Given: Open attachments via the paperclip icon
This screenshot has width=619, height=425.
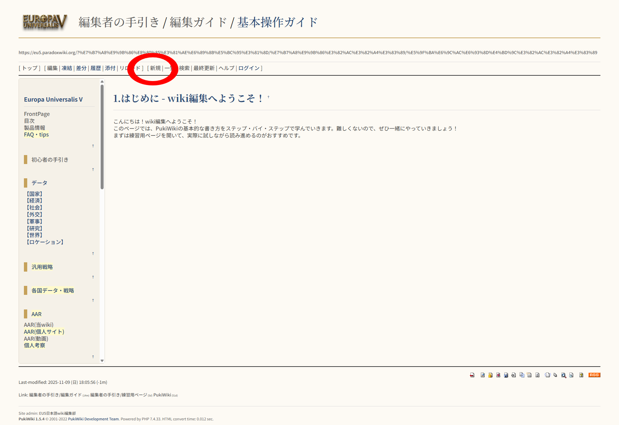Looking at the screenshot, I should coord(513,375).
